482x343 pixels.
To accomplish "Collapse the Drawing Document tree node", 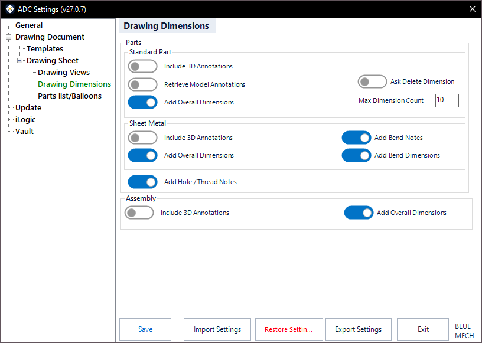I will (x=9, y=37).
